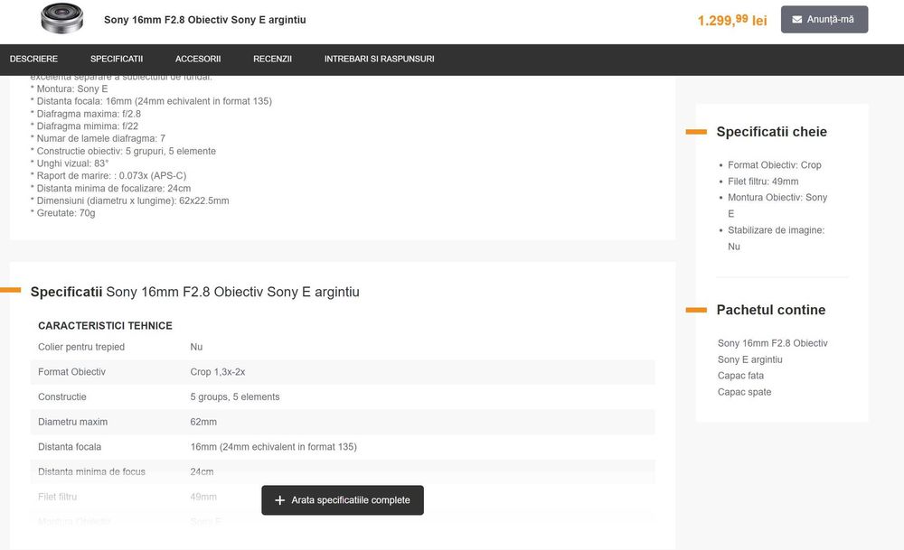Click '16mm (24mm echivalent in format 135)' table value

(x=273, y=447)
